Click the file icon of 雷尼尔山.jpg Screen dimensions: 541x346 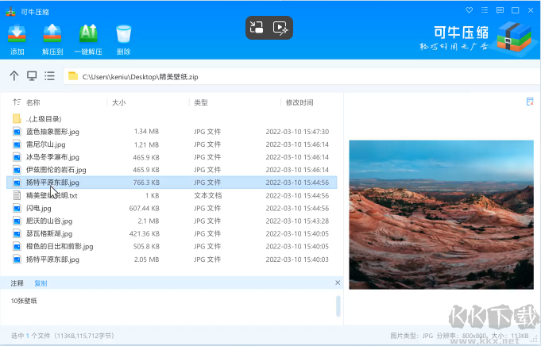(17, 144)
